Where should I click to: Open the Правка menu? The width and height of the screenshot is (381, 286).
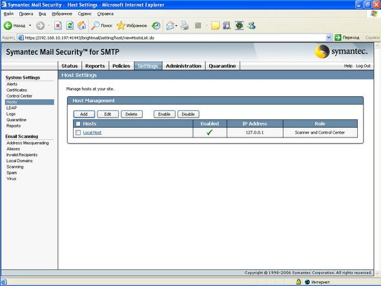(x=26, y=14)
